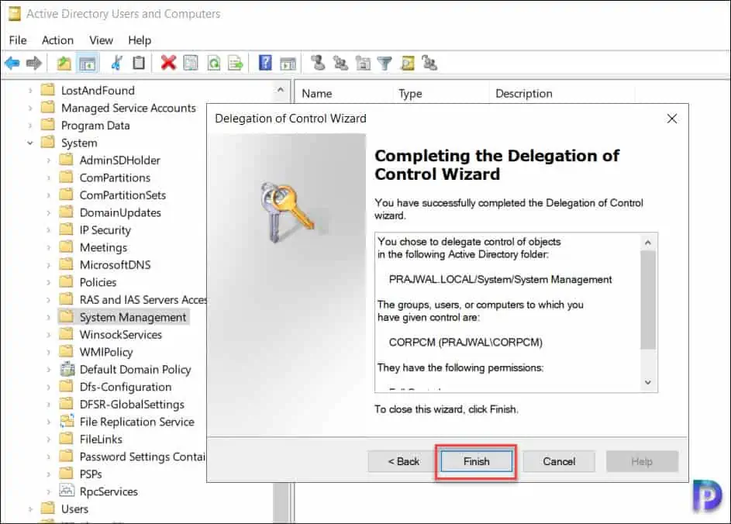This screenshot has height=524, width=731.
Task: Select DFSR-GlobalSettings in the tree
Action: click(132, 404)
